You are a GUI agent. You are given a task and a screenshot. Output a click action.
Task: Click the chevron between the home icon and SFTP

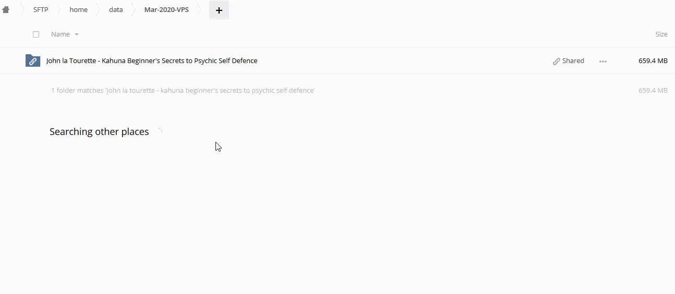[22, 10]
